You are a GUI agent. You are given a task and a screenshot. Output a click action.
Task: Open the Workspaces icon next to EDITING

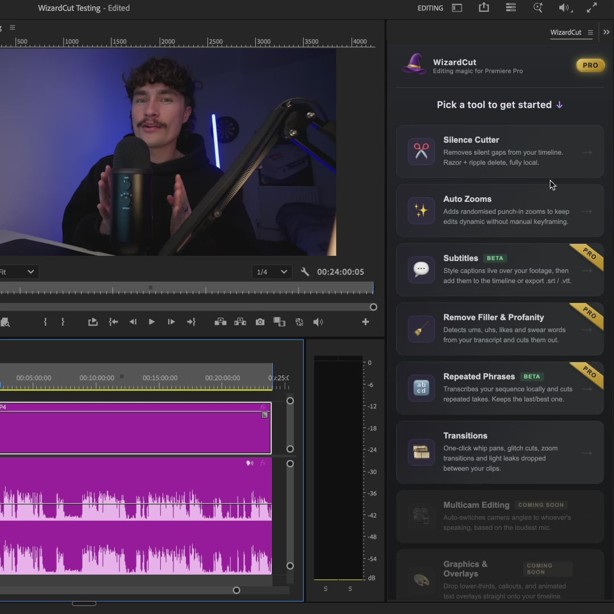pyautogui.click(x=457, y=8)
